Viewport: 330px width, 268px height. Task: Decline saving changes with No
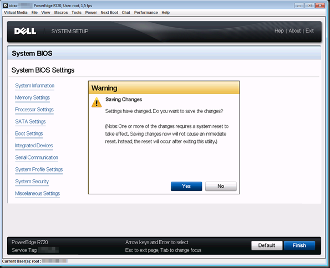[221, 186]
